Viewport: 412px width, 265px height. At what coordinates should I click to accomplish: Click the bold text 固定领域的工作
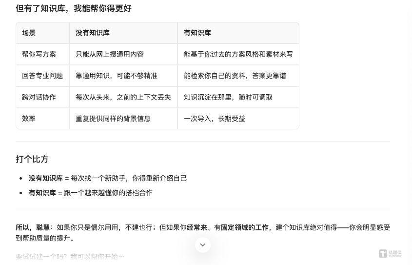(245, 227)
